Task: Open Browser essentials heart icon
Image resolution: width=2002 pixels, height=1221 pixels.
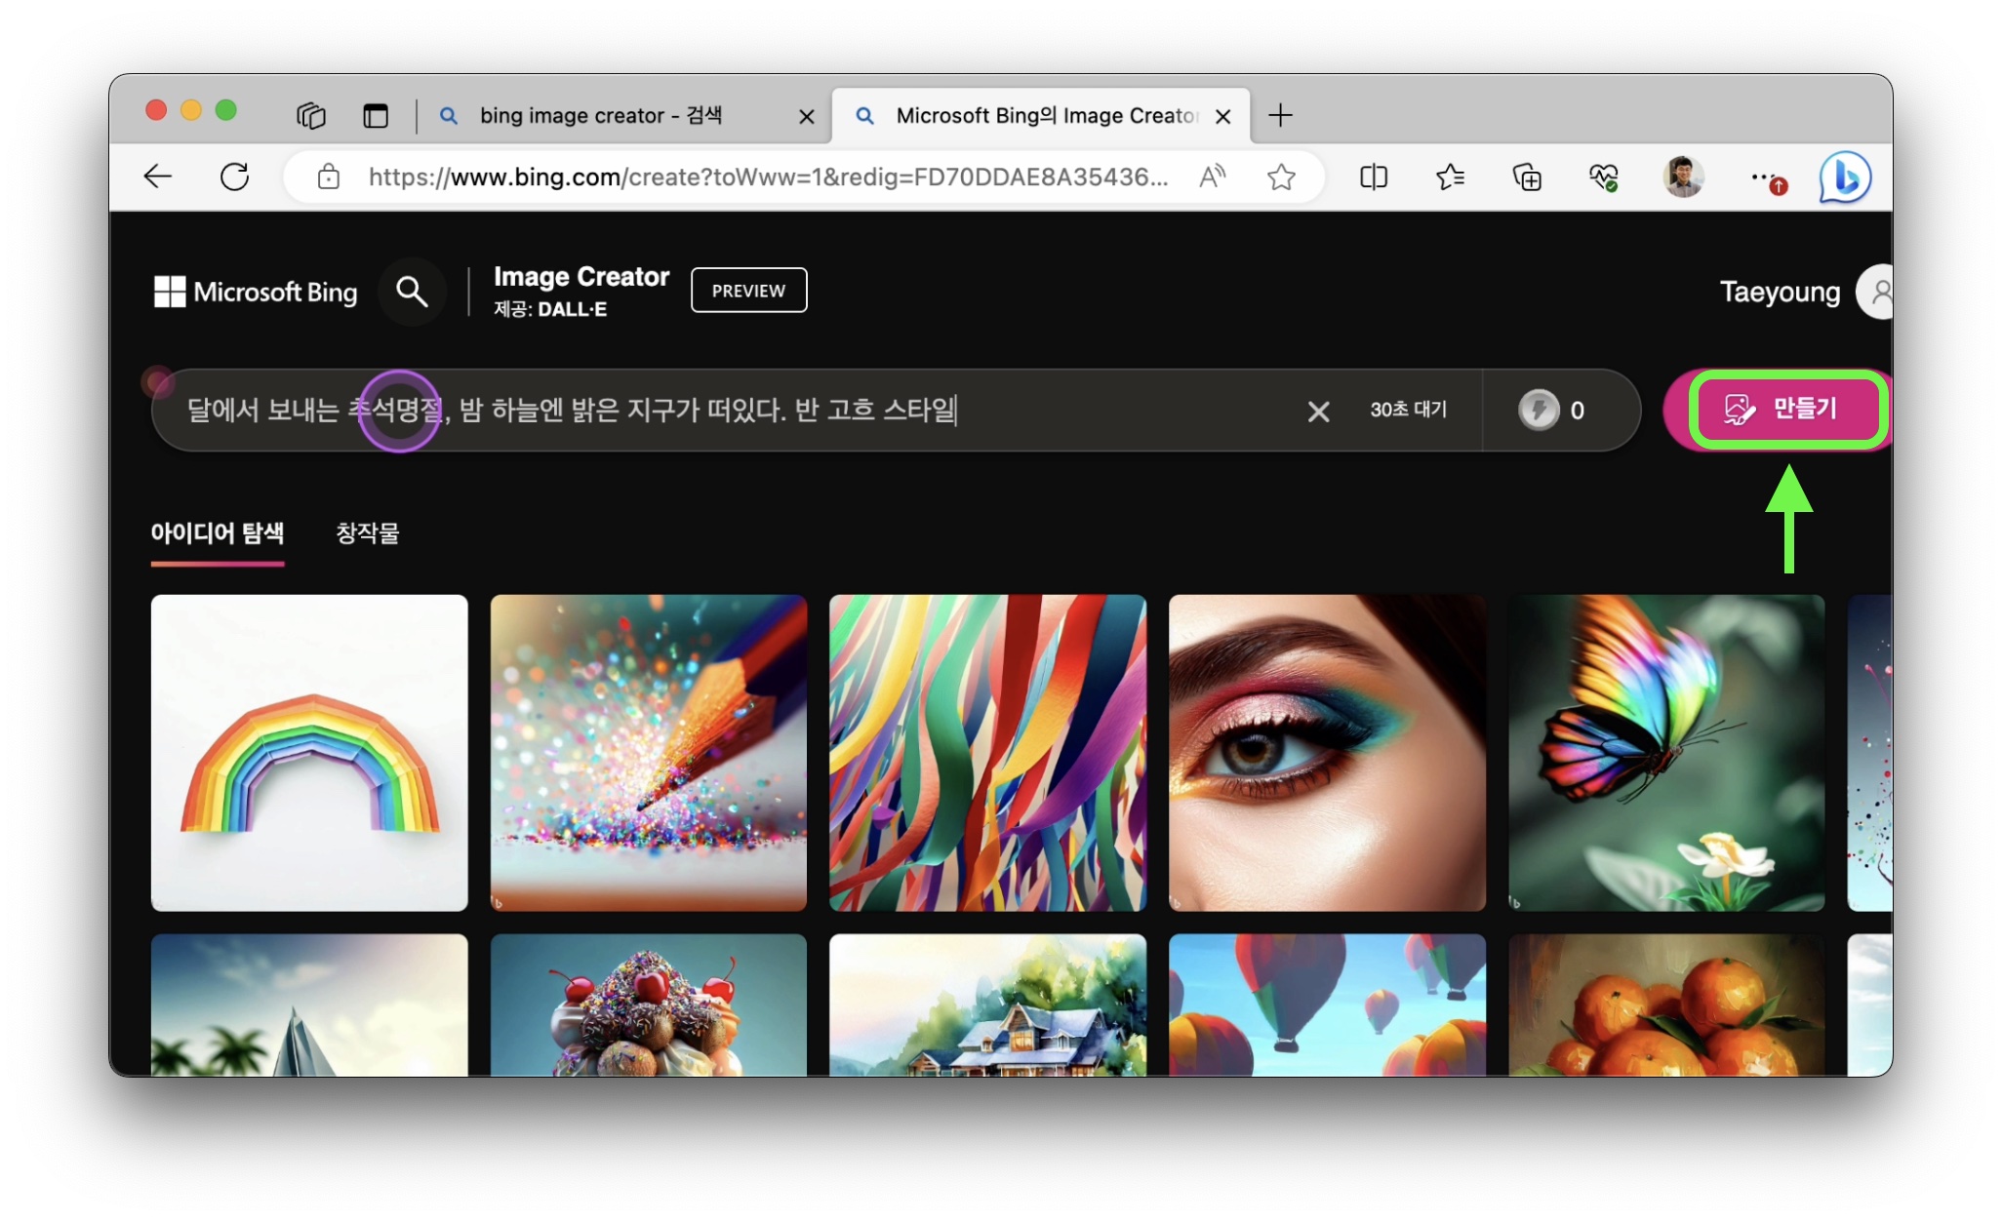Action: [1603, 177]
